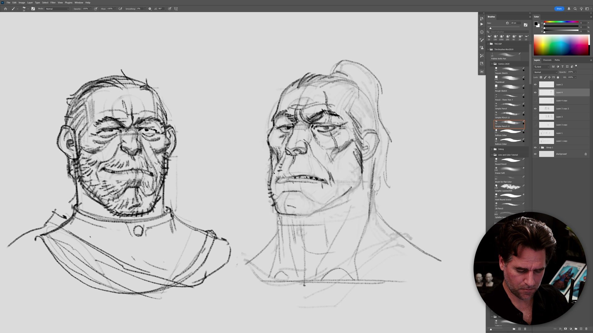
Task: Open Smoothing value dropdown arrow
Action: tap(145, 9)
